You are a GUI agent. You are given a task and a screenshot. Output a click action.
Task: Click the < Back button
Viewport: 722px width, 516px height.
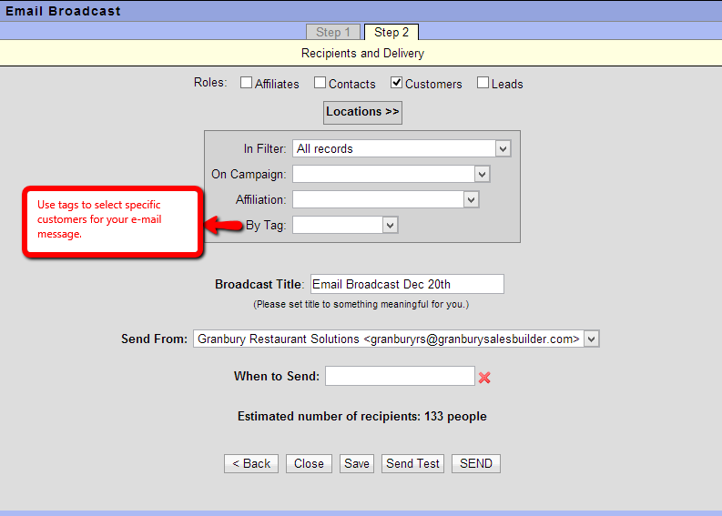(251, 463)
